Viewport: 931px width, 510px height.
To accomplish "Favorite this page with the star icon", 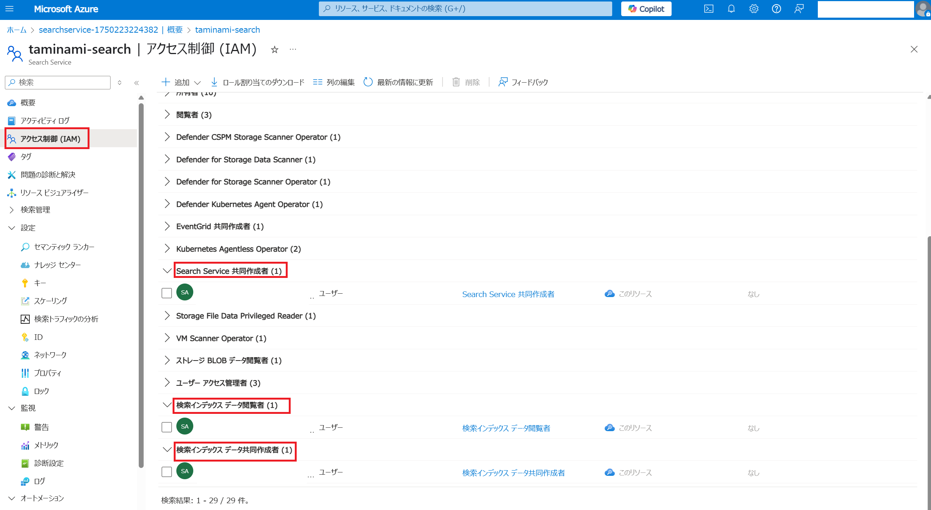I will click(274, 50).
